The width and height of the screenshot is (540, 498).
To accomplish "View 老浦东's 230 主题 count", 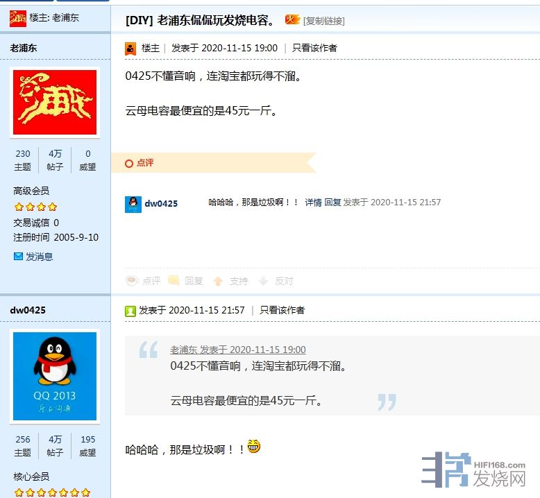I will (23, 160).
